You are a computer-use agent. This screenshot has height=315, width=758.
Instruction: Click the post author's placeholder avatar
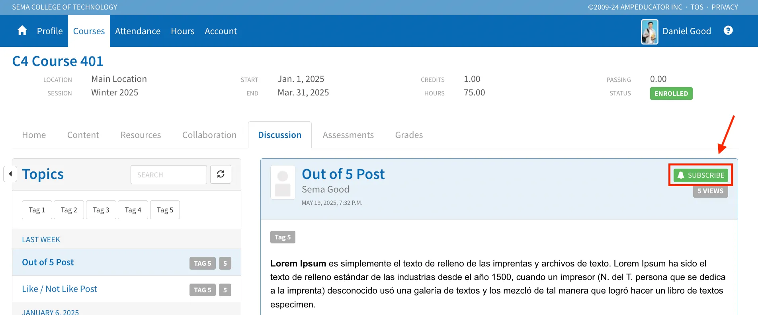(283, 182)
